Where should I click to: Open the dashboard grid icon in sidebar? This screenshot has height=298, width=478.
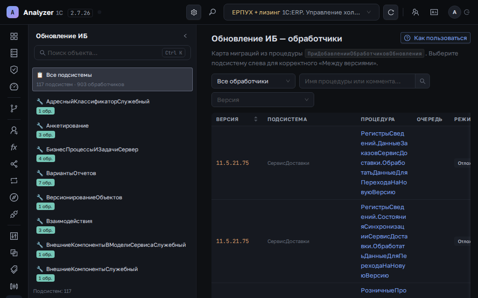click(14, 36)
